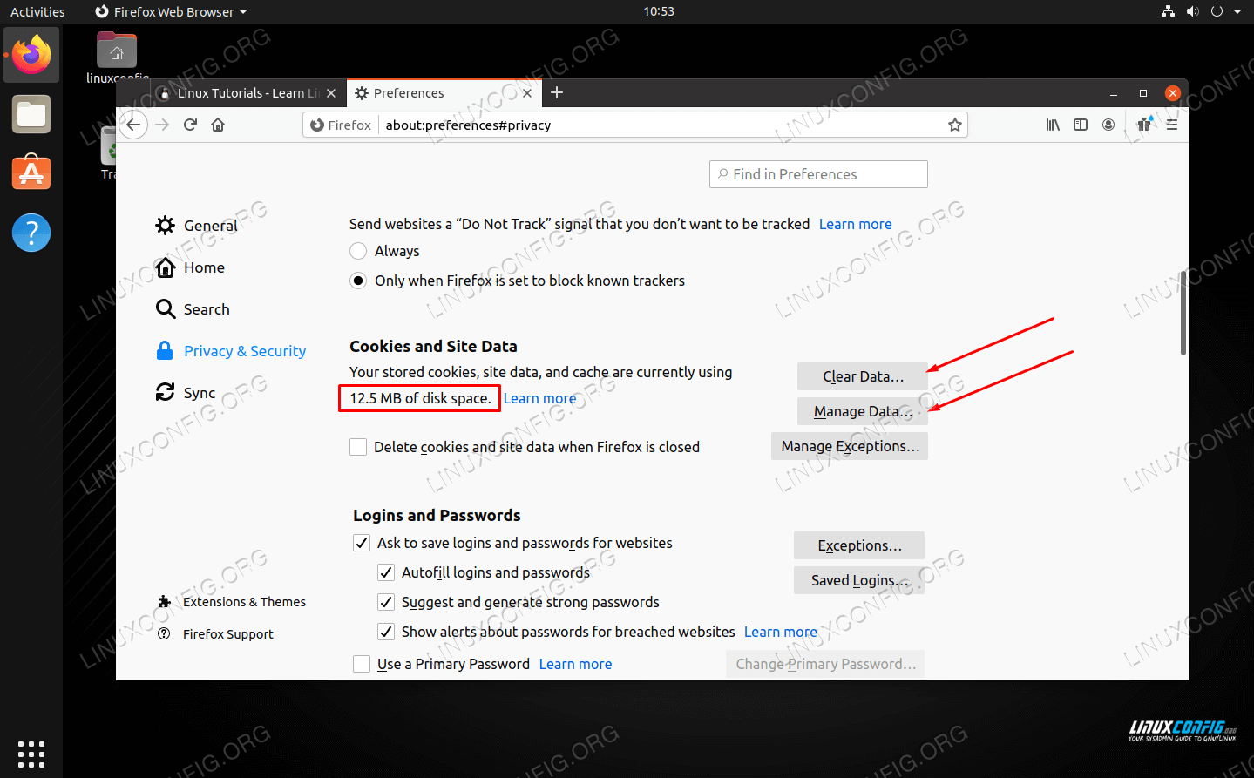Image resolution: width=1254 pixels, height=778 pixels.
Task: Switch to Linux Tutorials tab
Action: (246, 93)
